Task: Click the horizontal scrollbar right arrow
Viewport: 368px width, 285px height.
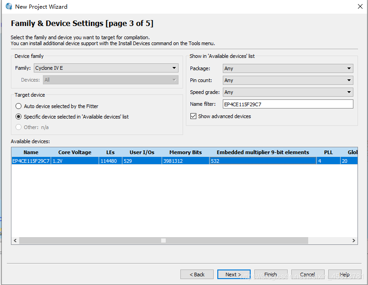Action: pos(354,240)
